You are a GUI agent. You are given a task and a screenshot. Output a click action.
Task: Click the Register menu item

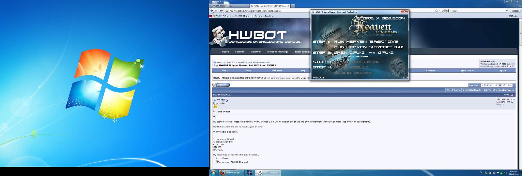(x=256, y=51)
